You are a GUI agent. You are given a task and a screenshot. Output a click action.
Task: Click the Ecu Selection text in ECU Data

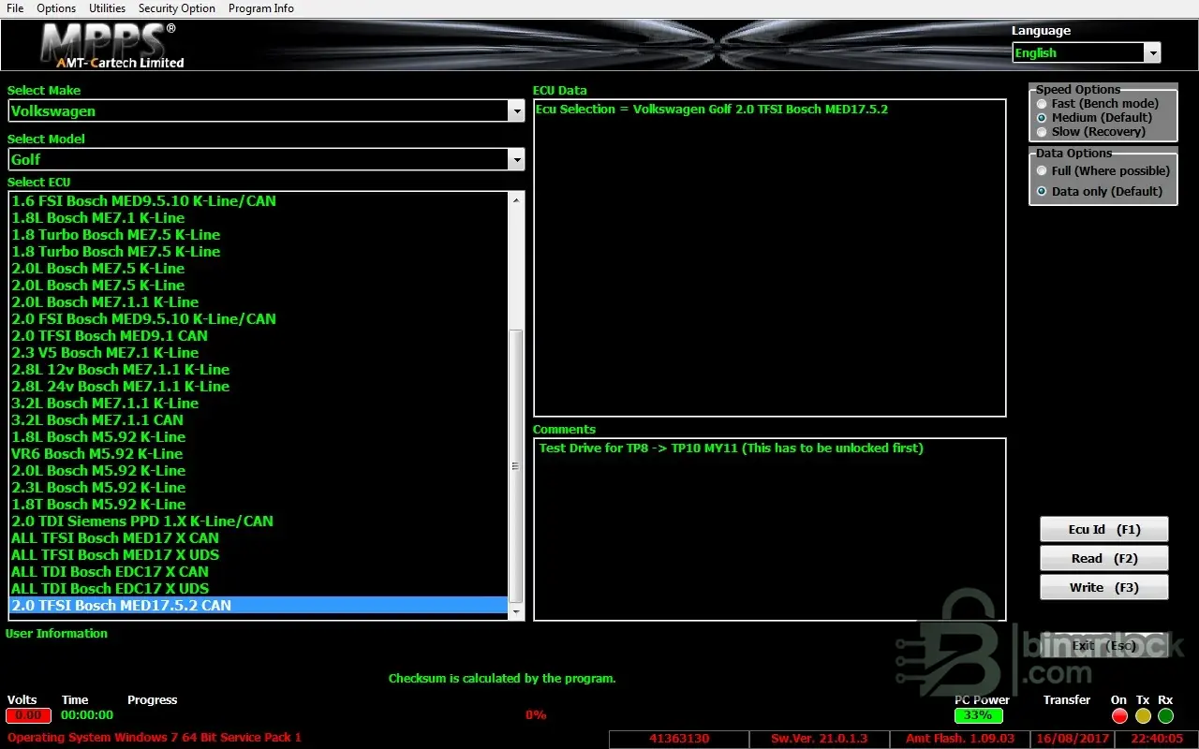tap(712, 110)
